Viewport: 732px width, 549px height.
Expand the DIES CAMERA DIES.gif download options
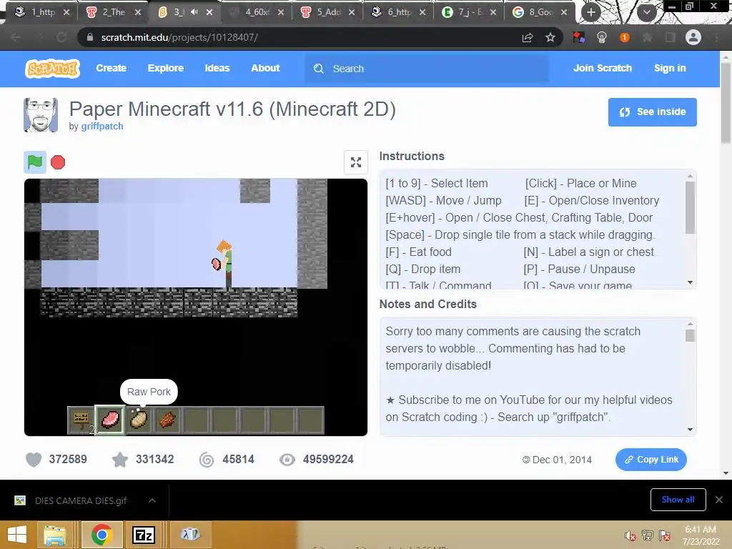[x=152, y=500]
